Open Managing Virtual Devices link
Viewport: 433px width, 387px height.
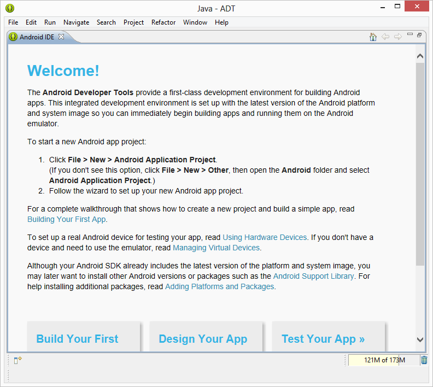(216, 248)
